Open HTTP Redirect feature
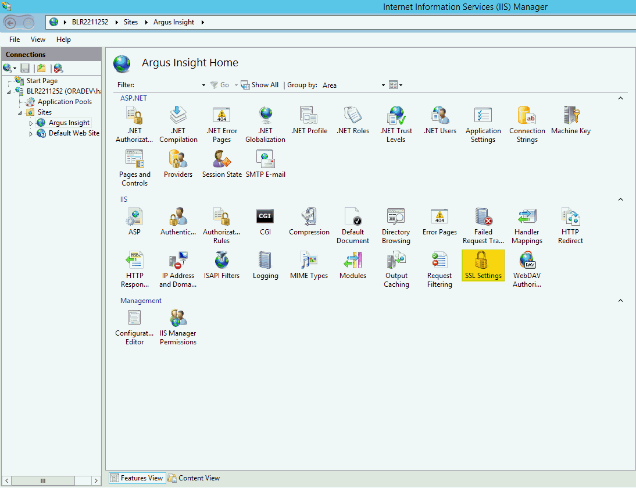 571,226
